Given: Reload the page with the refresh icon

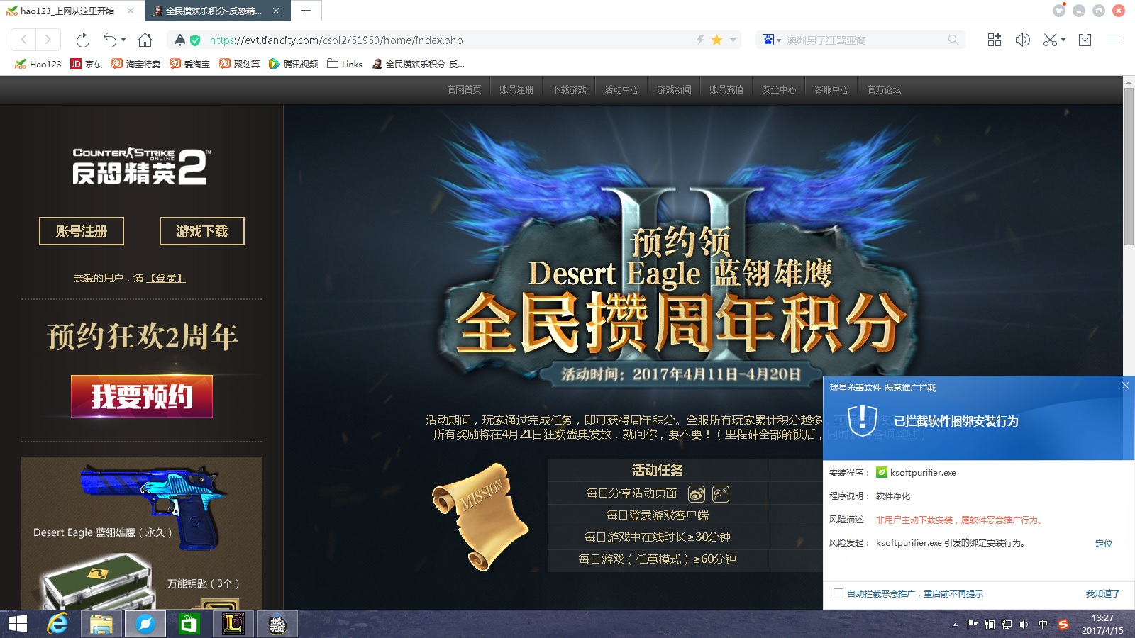Looking at the screenshot, I should [x=83, y=40].
